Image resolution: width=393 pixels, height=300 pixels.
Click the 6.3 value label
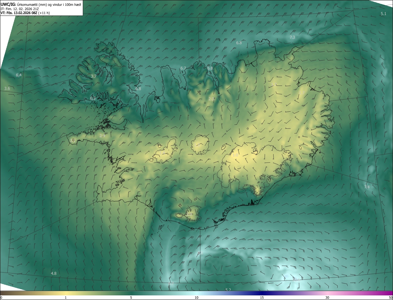coord(93,98)
